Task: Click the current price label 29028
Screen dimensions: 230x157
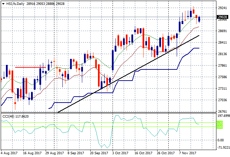Action: tap(222, 17)
